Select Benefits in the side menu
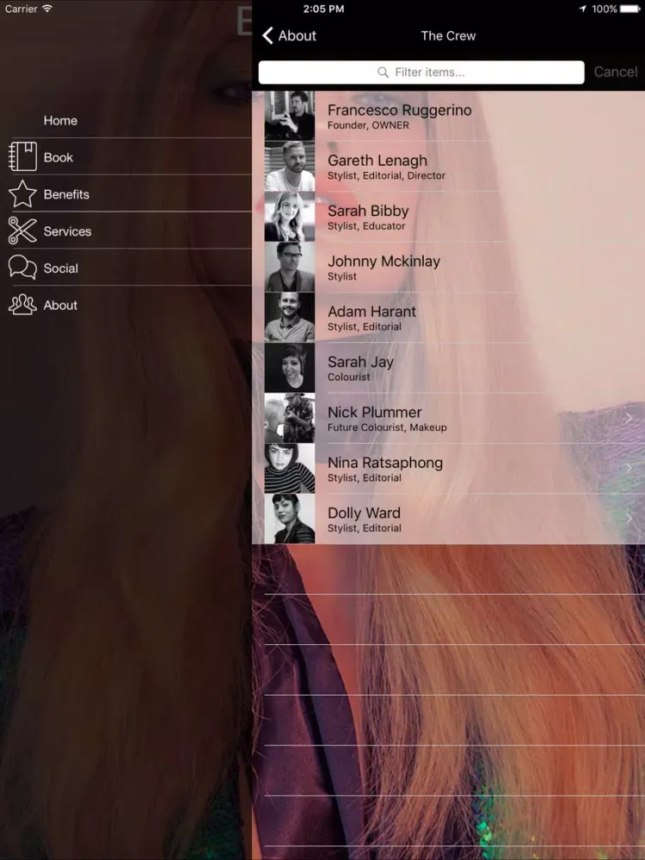The image size is (645, 860). (x=66, y=194)
